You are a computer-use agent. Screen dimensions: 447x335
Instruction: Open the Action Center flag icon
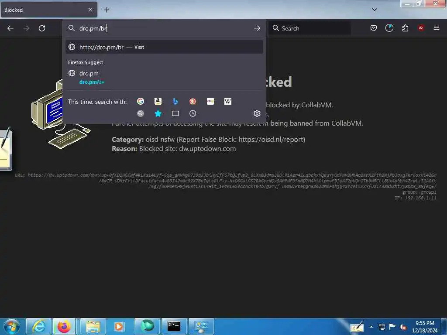pyautogui.click(x=392, y=327)
